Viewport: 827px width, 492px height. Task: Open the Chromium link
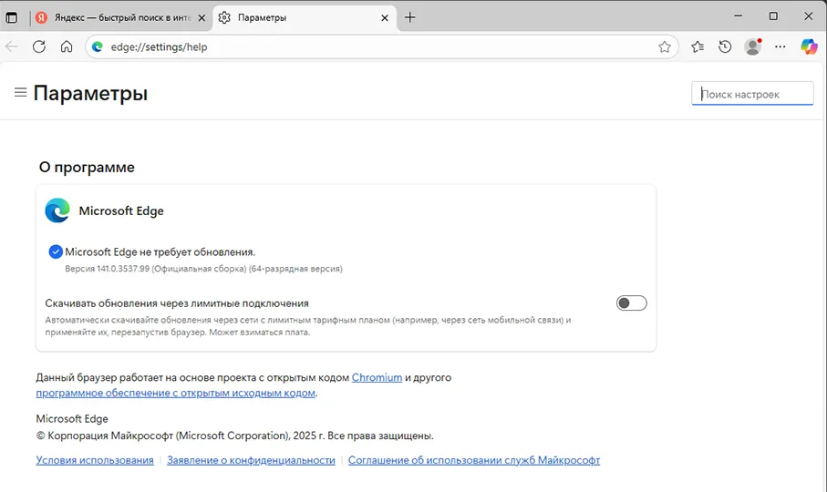coord(377,377)
